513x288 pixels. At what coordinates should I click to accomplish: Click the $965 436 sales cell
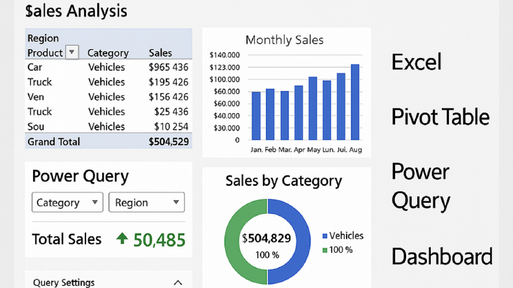(x=168, y=67)
